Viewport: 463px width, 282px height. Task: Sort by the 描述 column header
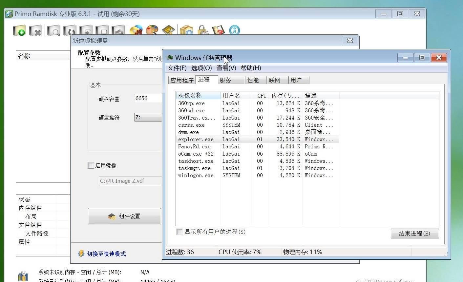[x=321, y=96]
